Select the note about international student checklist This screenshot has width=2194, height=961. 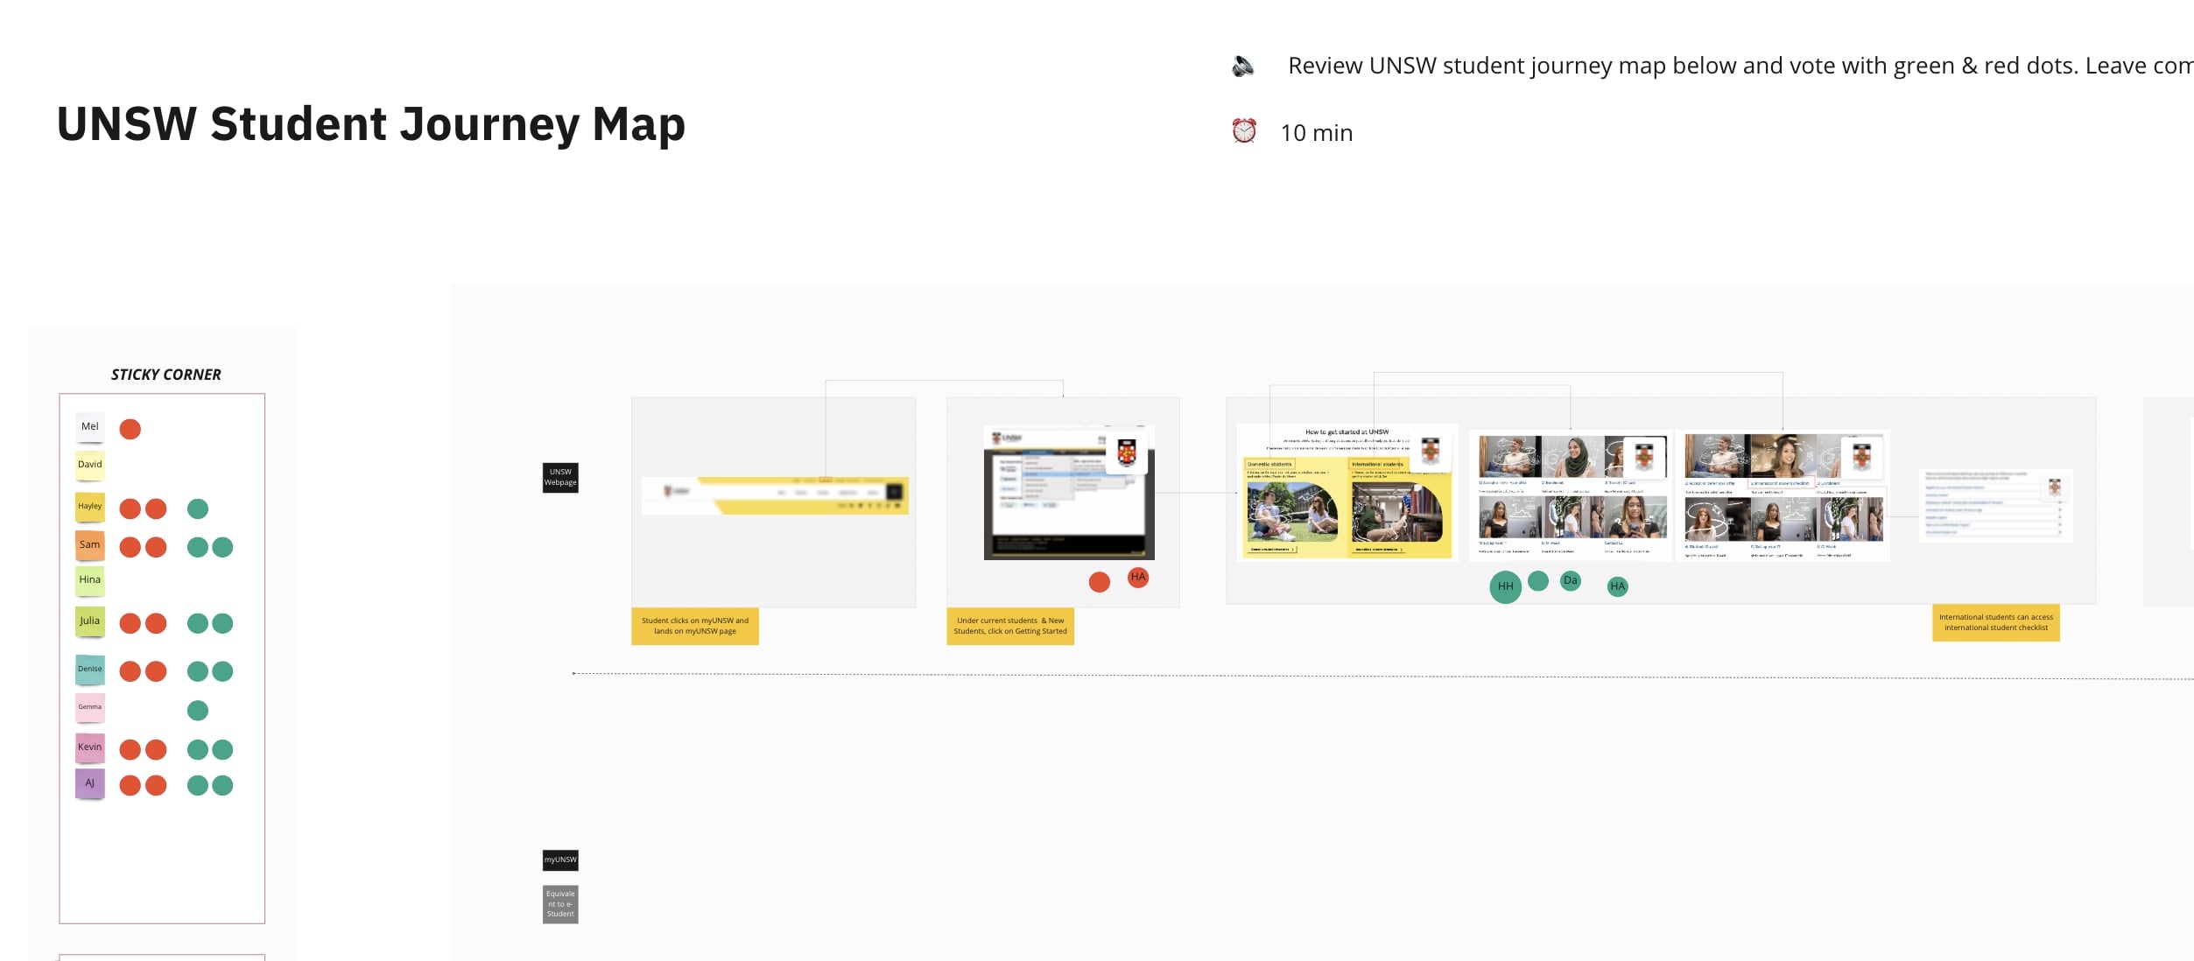(1995, 622)
